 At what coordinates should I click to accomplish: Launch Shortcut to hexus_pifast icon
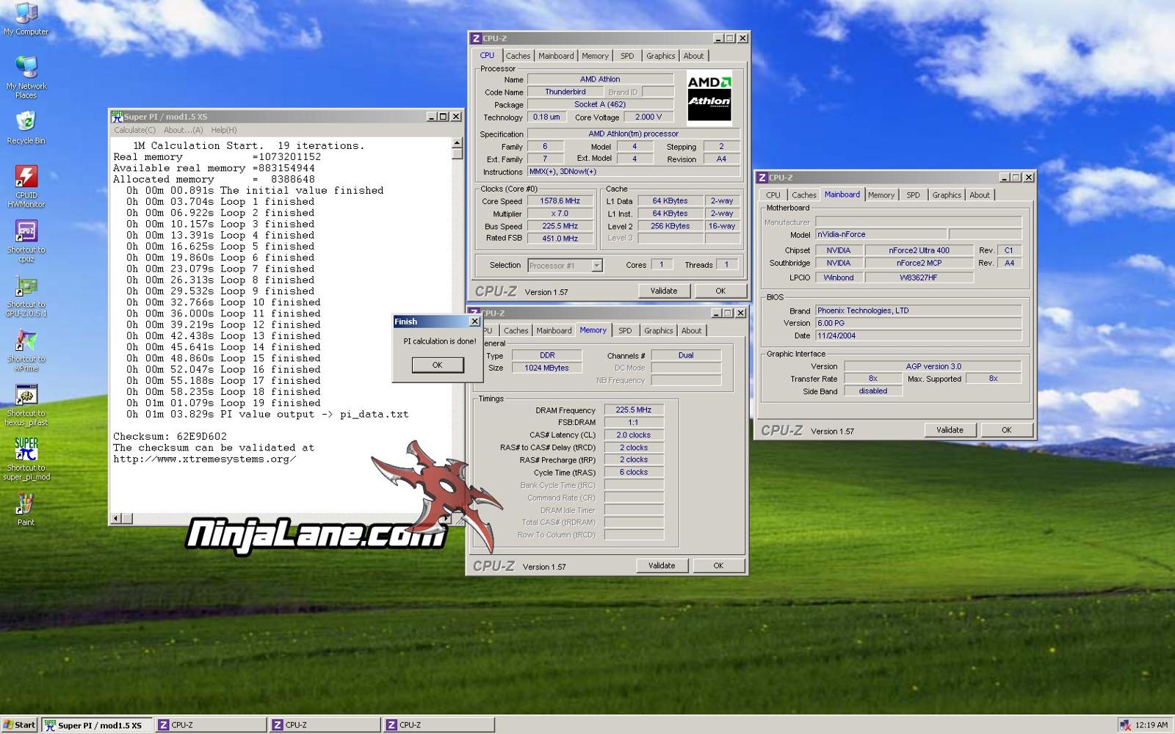pos(26,404)
